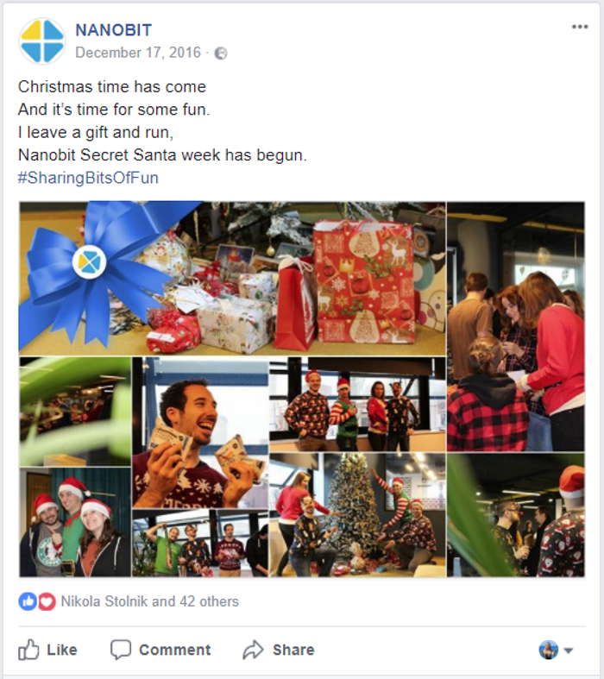
Task: View Nikola Stolnik and 42 others reactions
Action: point(150,601)
